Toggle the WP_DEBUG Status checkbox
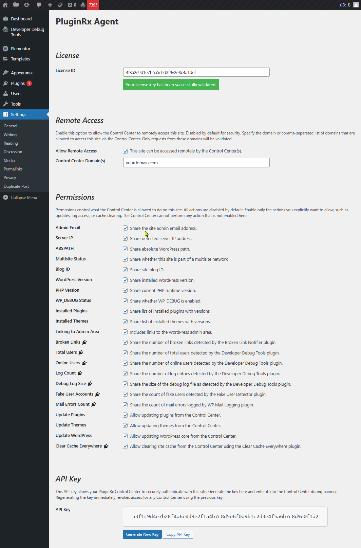The height and width of the screenshot is (548, 361). 125,301
